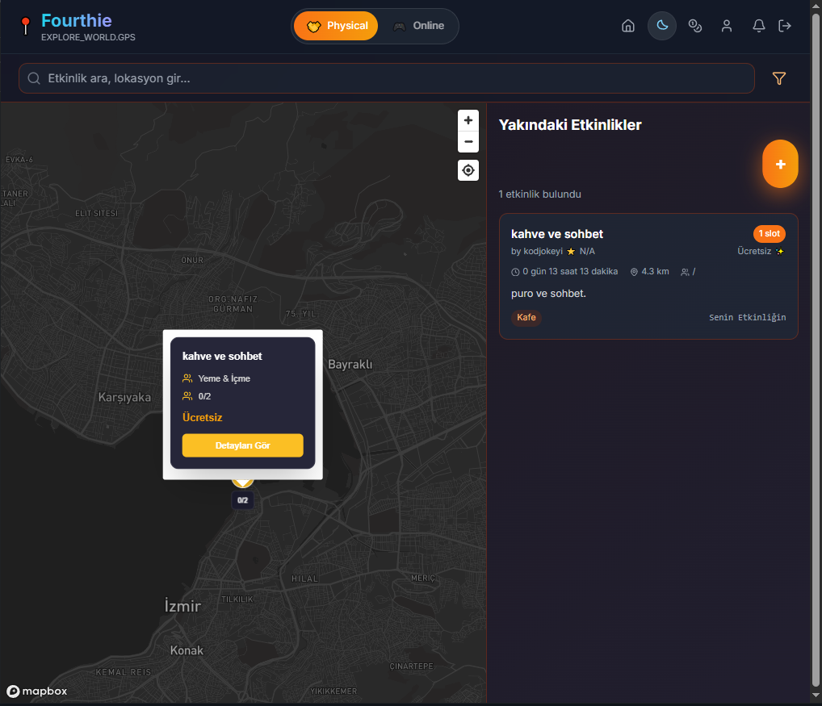Open the profile person icon
Image resolution: width=822 pixels, height=706 pixels.
pos(727,25)
